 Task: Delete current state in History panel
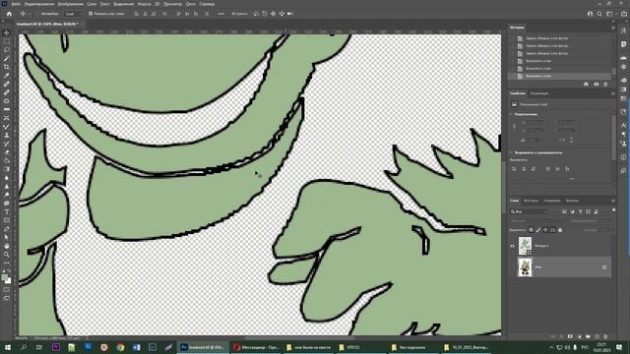click(605, 85)
